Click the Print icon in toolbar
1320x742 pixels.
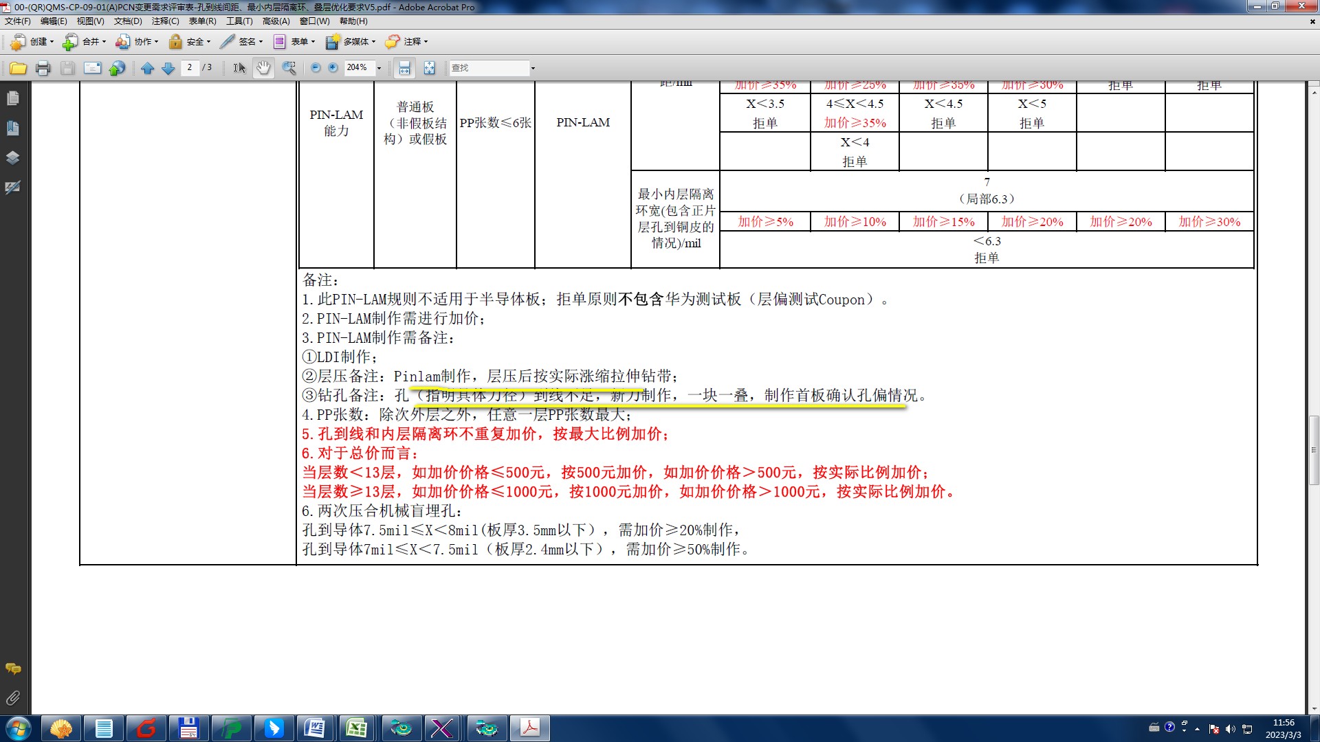click(43, 68)
